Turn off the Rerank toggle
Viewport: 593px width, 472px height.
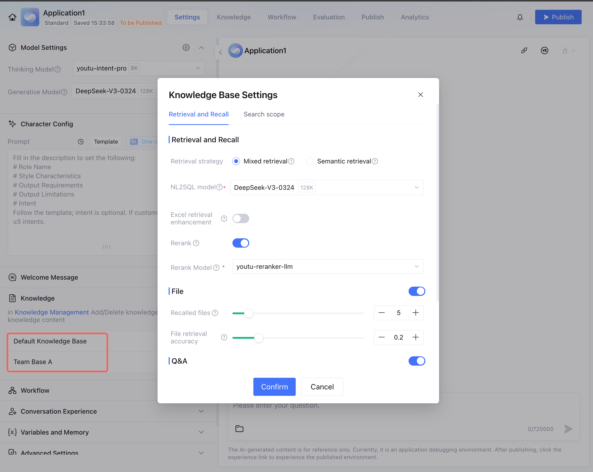point(241,243)
